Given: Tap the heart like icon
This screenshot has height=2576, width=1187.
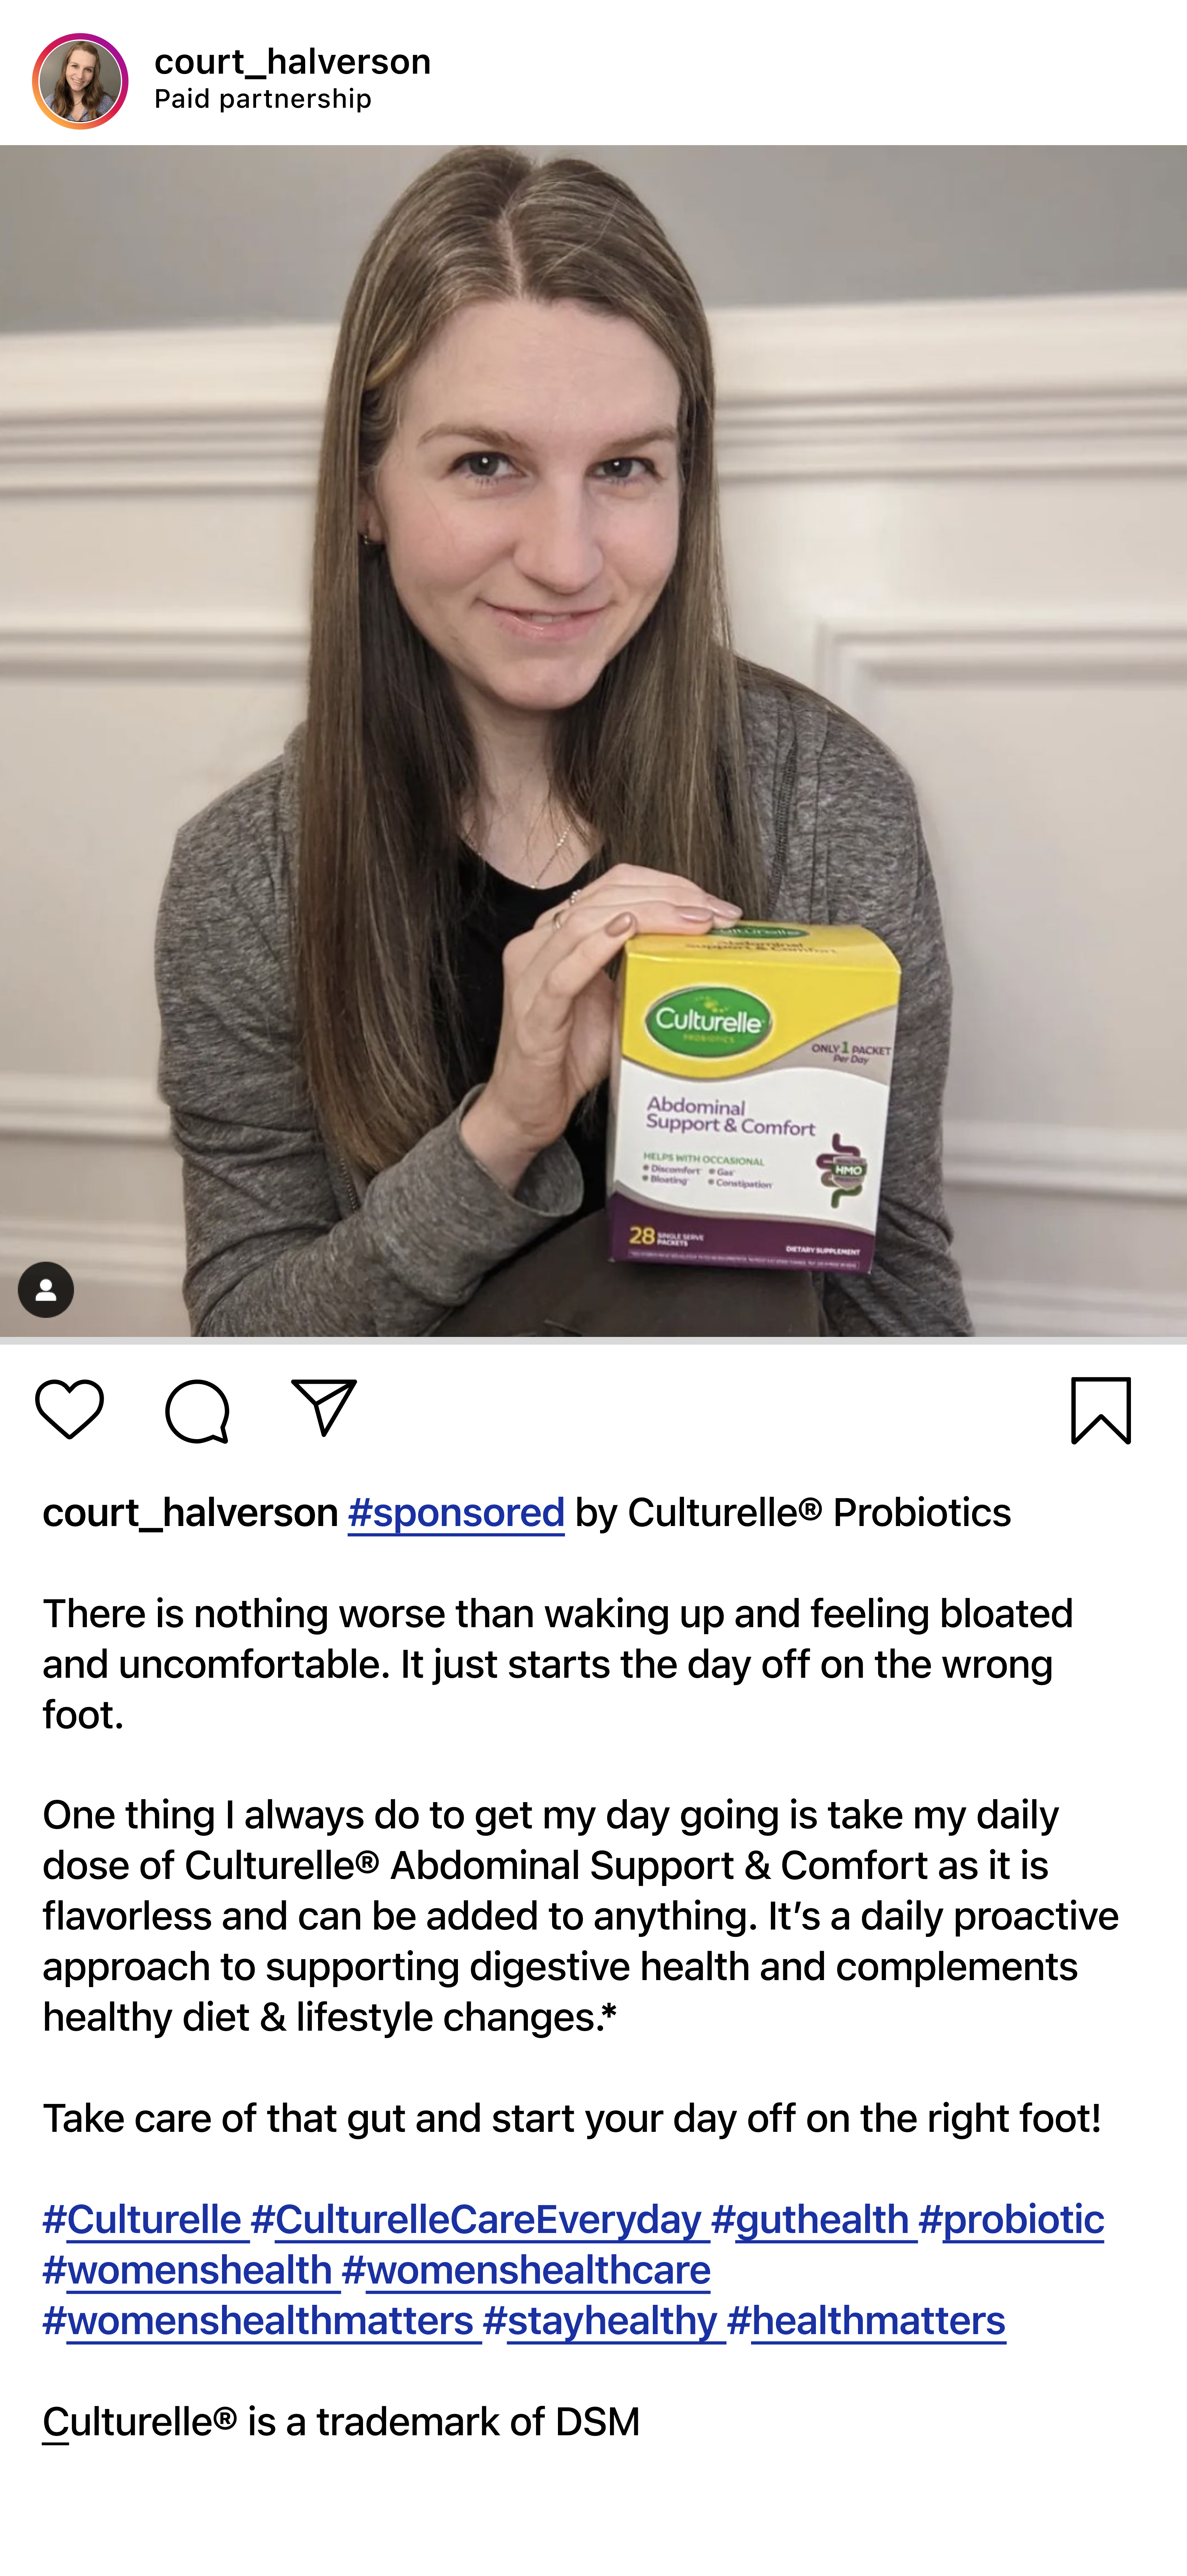Looking at the screenshot, I should click(x=69, y=1409).
